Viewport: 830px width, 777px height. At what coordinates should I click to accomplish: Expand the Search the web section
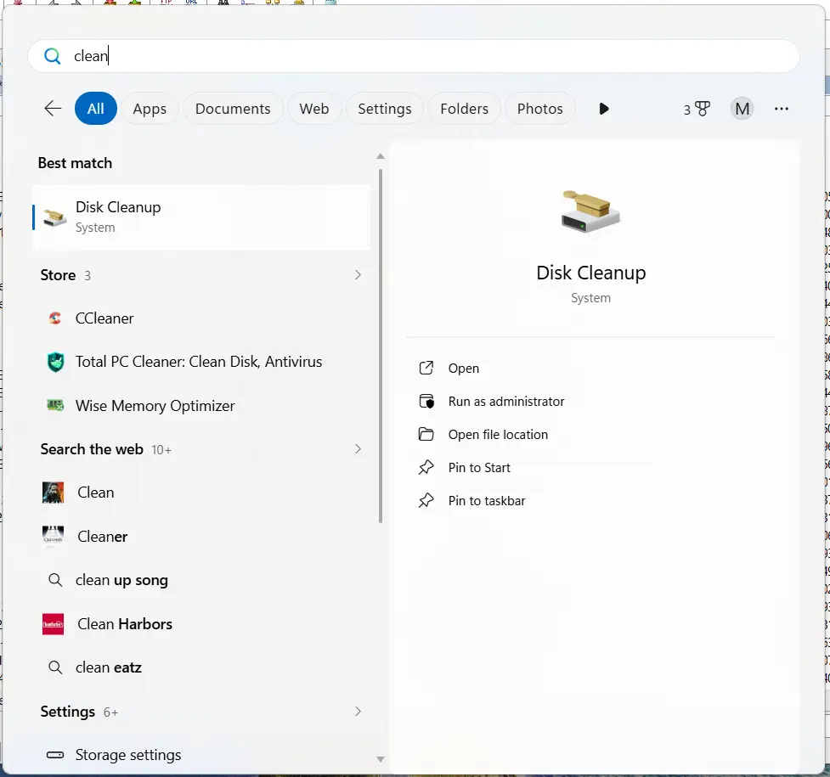click(358, 449)
